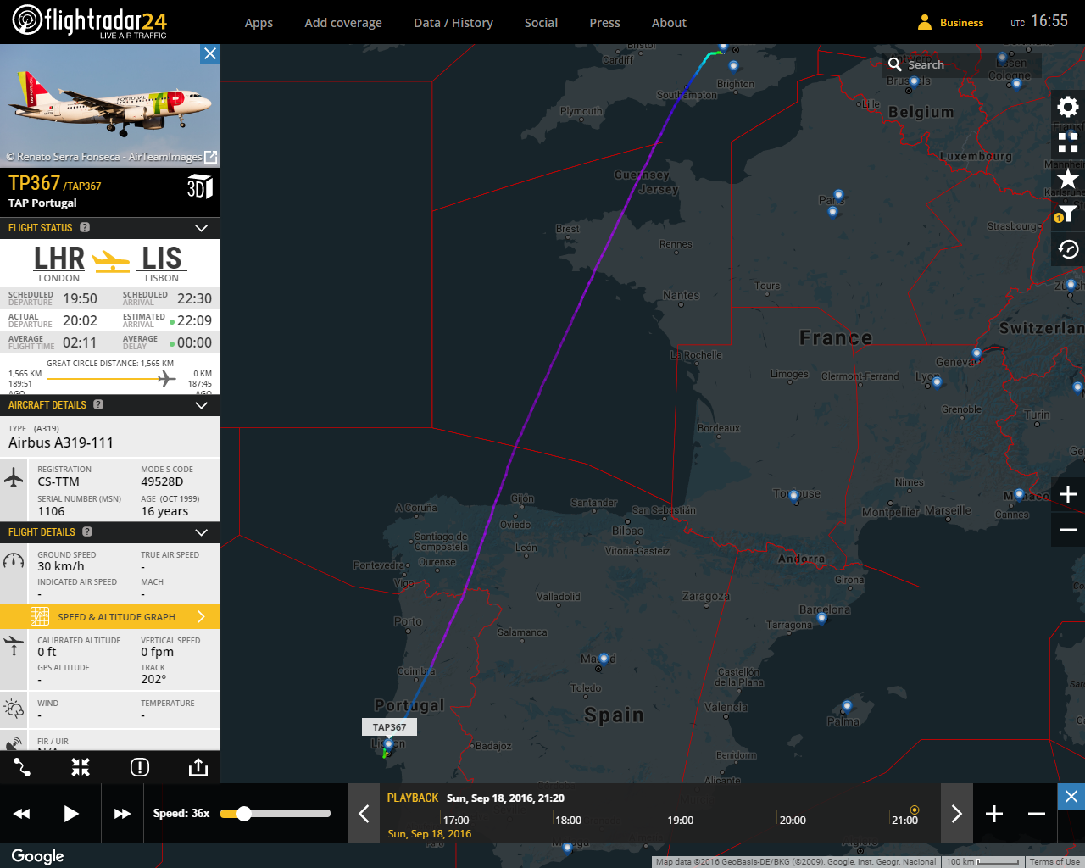Click the Toulouse airport marker

click(793, 496)
